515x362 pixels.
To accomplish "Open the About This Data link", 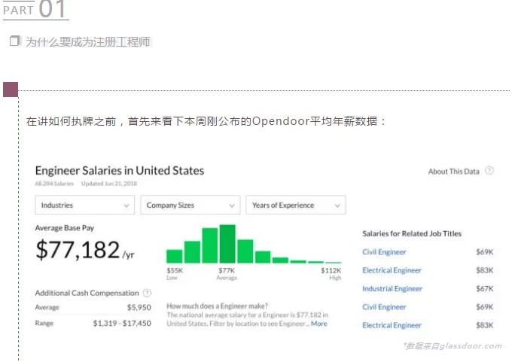I will pyautogui.click(x=453, y=172).
